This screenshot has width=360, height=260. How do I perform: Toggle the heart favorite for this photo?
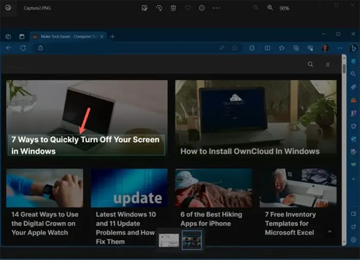188,8
